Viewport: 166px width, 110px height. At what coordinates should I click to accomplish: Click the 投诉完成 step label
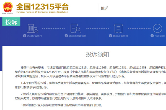(160, 36)
